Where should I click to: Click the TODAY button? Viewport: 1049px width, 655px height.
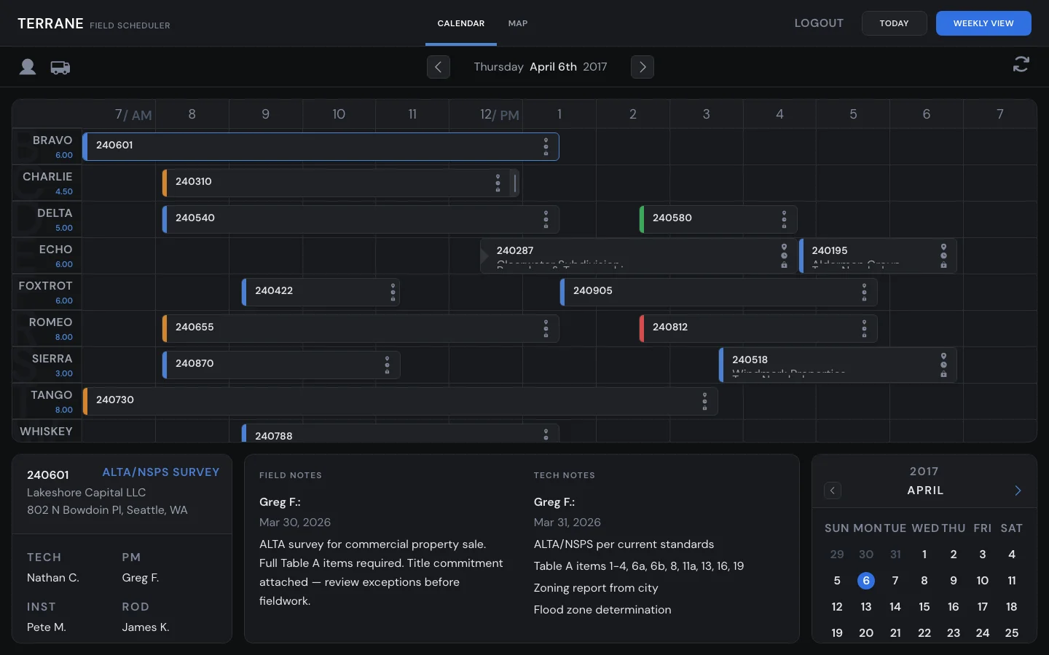tap(894, 23)
